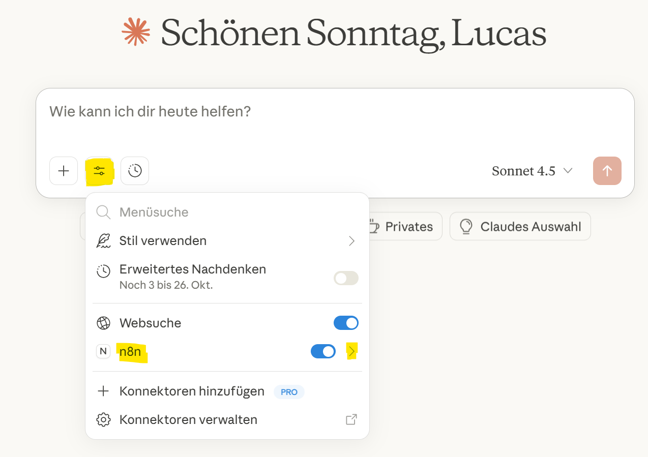
Task: Expand the Stil verwenden submenu arrow
Action: pos(351,241)
